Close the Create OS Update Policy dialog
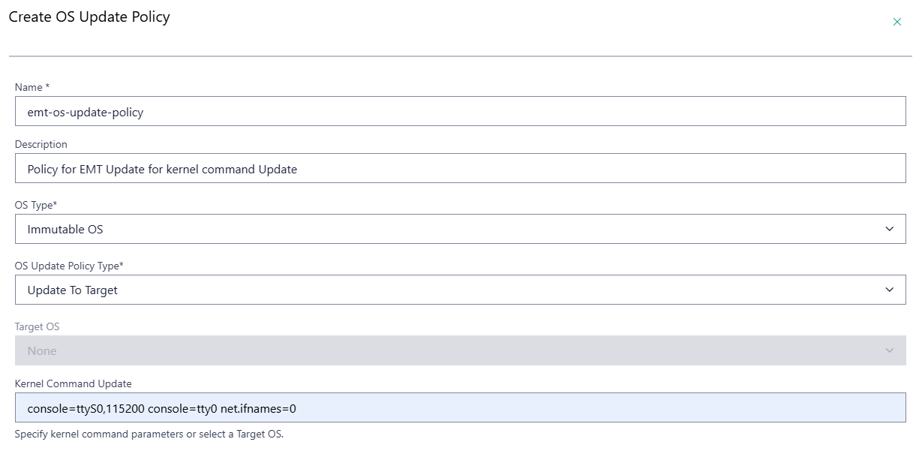The width and height of the screenshot is (919, 475). pyautogui.click(x=897, y=22)
